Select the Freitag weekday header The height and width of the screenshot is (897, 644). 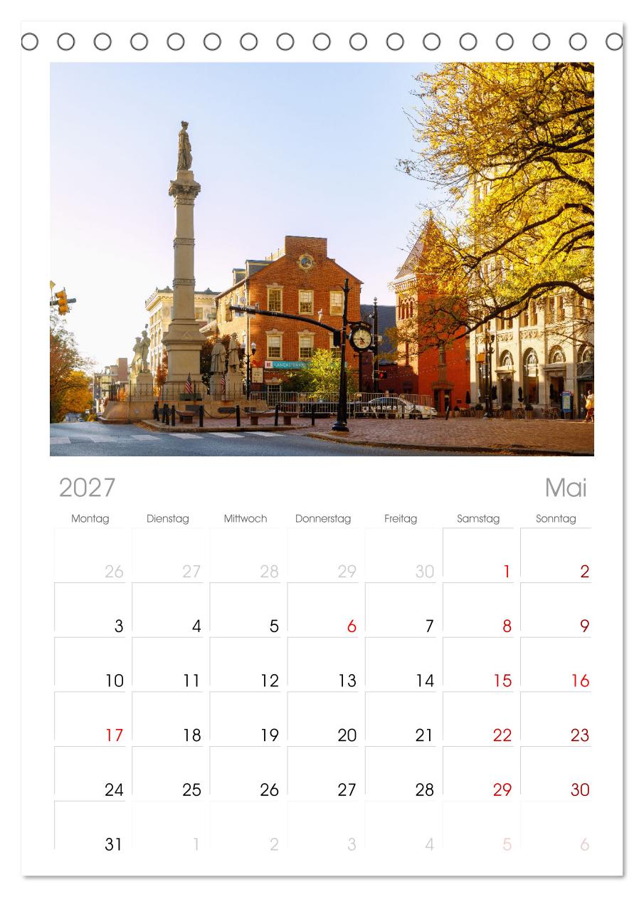tap(401, 518)
